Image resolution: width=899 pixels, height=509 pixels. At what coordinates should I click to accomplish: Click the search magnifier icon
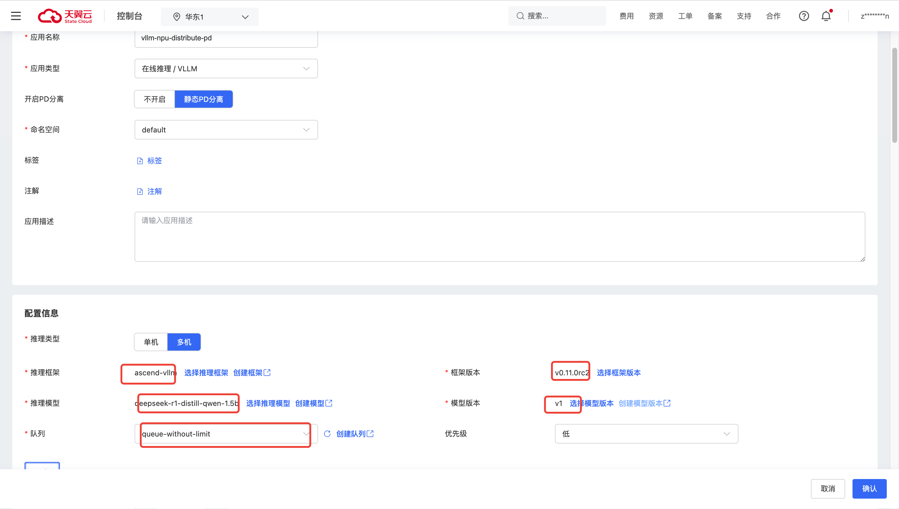520,16
